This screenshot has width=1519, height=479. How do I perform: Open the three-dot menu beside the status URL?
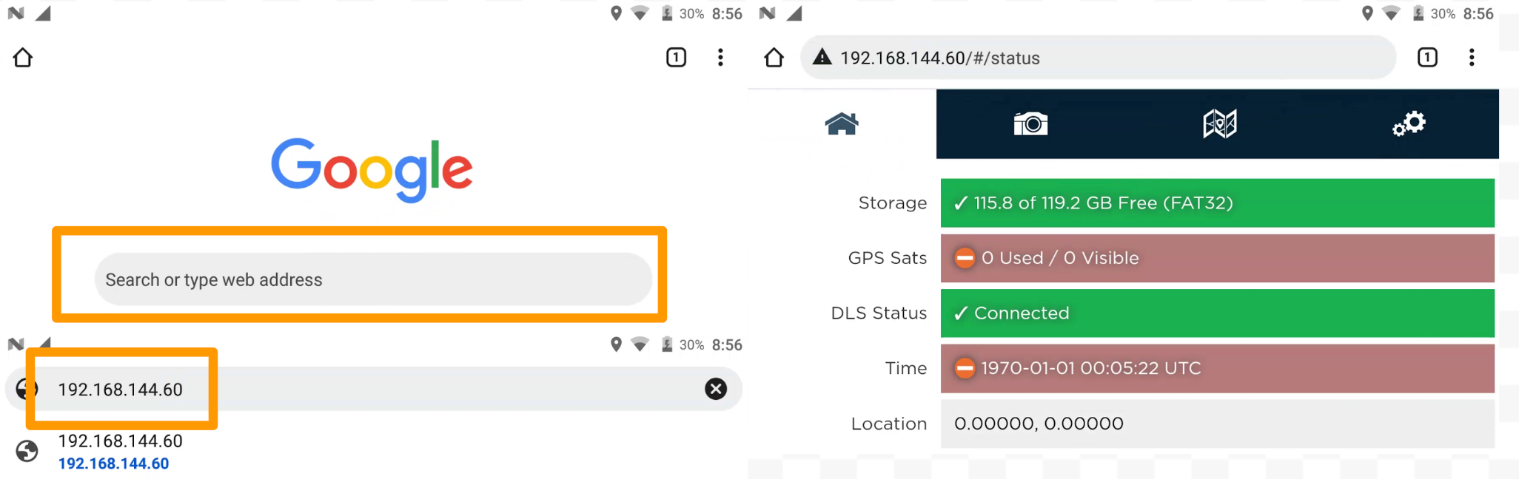tap(1472, 58)
